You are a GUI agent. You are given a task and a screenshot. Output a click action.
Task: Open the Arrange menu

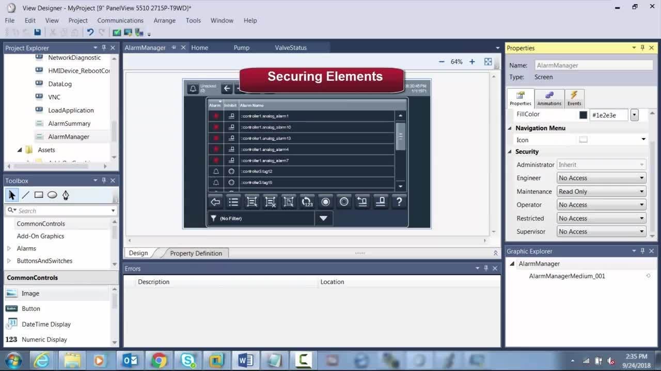(x=164, y=20)
